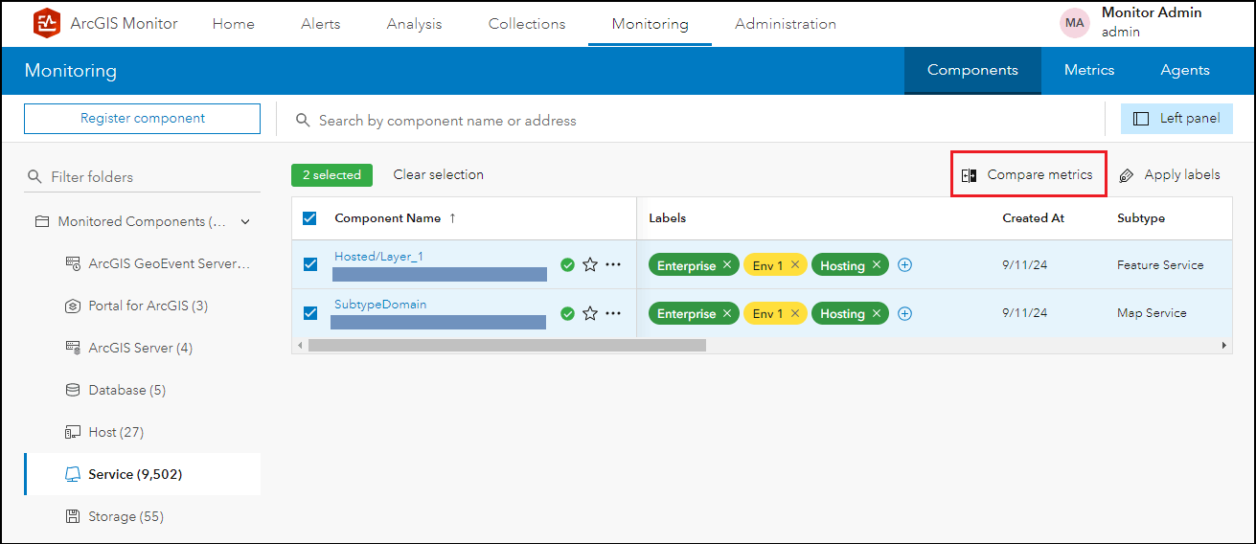Add a label to Hosted/Layer_1 row
This screenshot has width=1256, height=544.
904,265
